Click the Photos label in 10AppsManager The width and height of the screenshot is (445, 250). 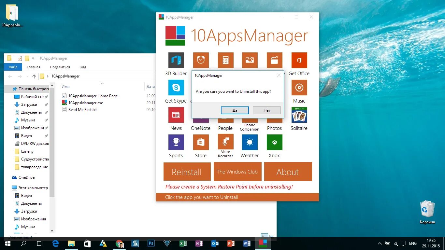tap(275, 128)
